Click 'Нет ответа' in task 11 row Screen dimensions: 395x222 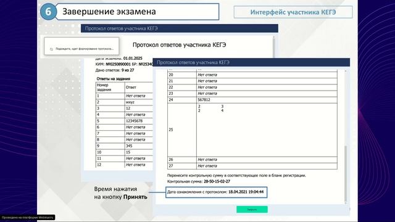tap(136, 158)
